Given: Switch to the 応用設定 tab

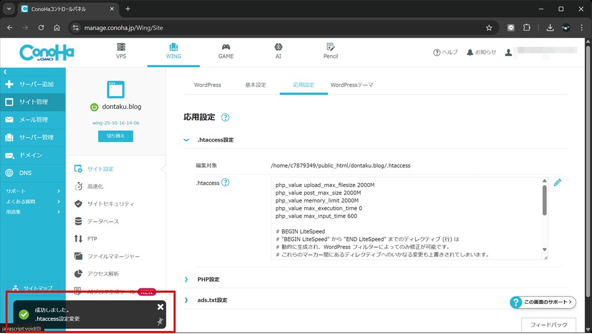Looking at the screenshot, I should point(304,85).
